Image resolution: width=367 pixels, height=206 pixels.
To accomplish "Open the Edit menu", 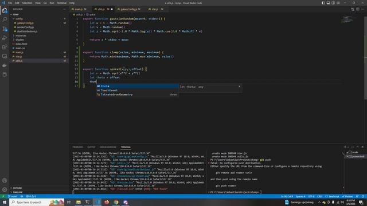I will coord(17,3).
